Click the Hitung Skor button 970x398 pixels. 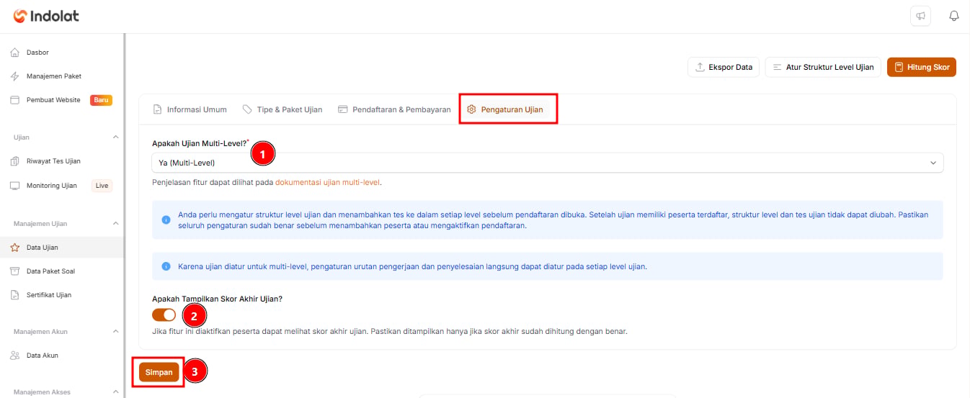pyautogui.click(x=922, y=67)
